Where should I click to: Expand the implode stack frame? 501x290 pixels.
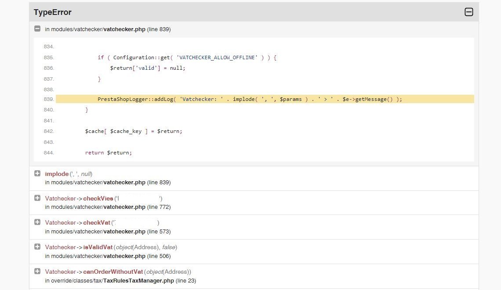tap(37, 174)
